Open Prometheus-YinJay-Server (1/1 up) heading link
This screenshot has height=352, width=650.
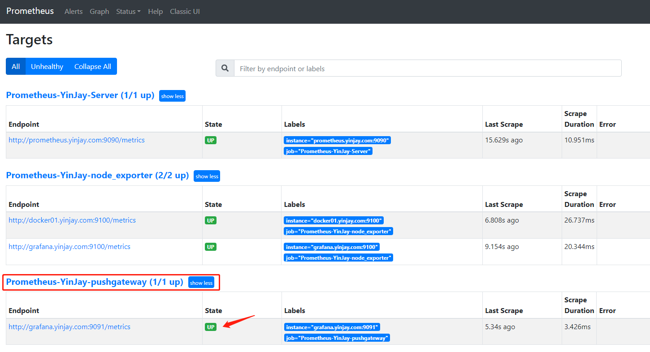(x=80, y=95)
